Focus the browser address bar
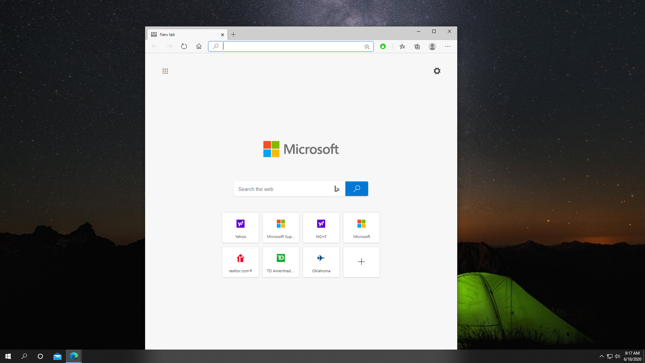The image size is (645, 363). 291,46
